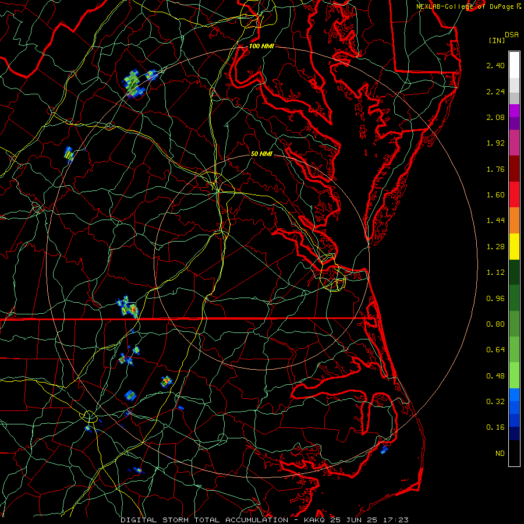Click the bright blue swatch in the color scale
This screenshot has width=524, height=524.
click(514, 395)
